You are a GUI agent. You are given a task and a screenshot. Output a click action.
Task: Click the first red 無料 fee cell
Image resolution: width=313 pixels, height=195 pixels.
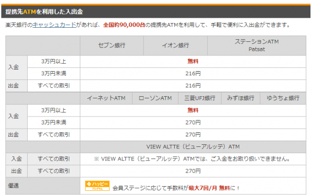[x=193, y=61]
